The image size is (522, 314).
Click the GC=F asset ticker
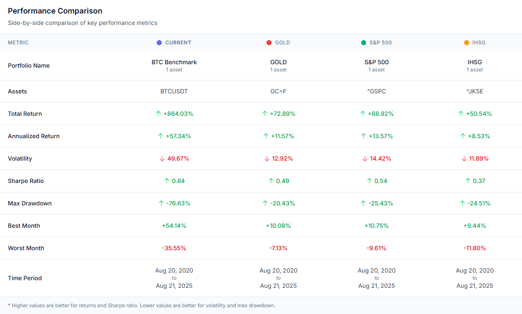coord(278,91)
